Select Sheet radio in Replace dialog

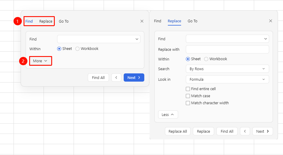pyautogui.click(x=188, y=59)
